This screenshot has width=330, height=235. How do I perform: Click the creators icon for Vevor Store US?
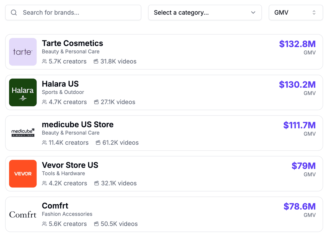point(44,183)
